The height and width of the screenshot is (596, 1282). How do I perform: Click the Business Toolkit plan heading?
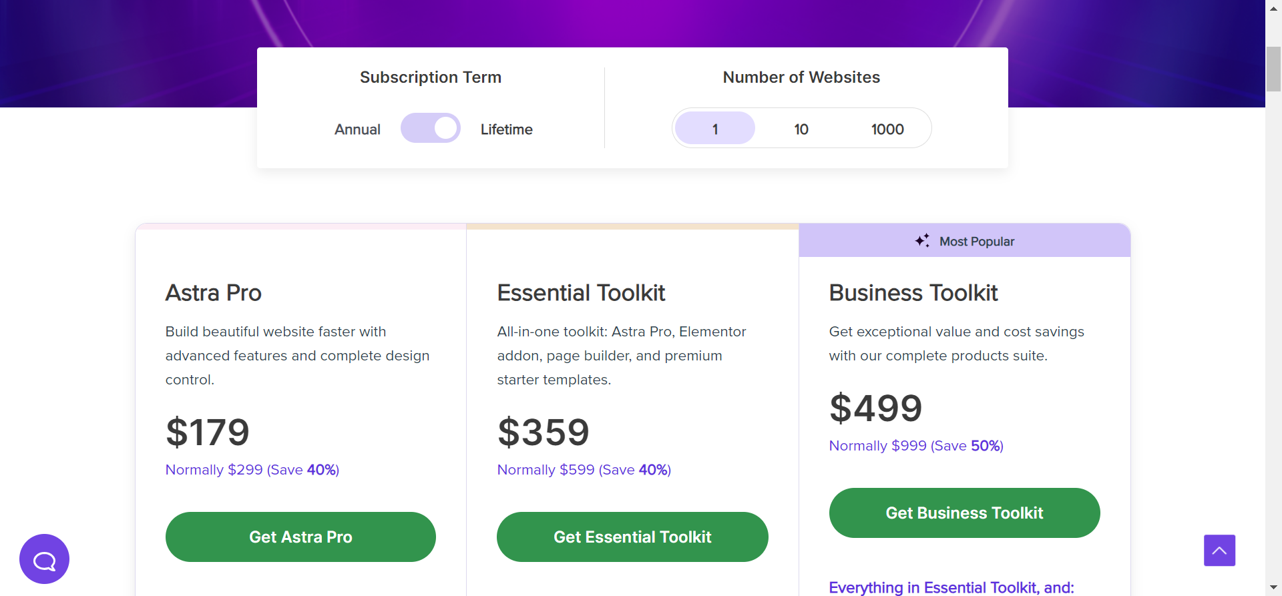[x=913, y=293]
